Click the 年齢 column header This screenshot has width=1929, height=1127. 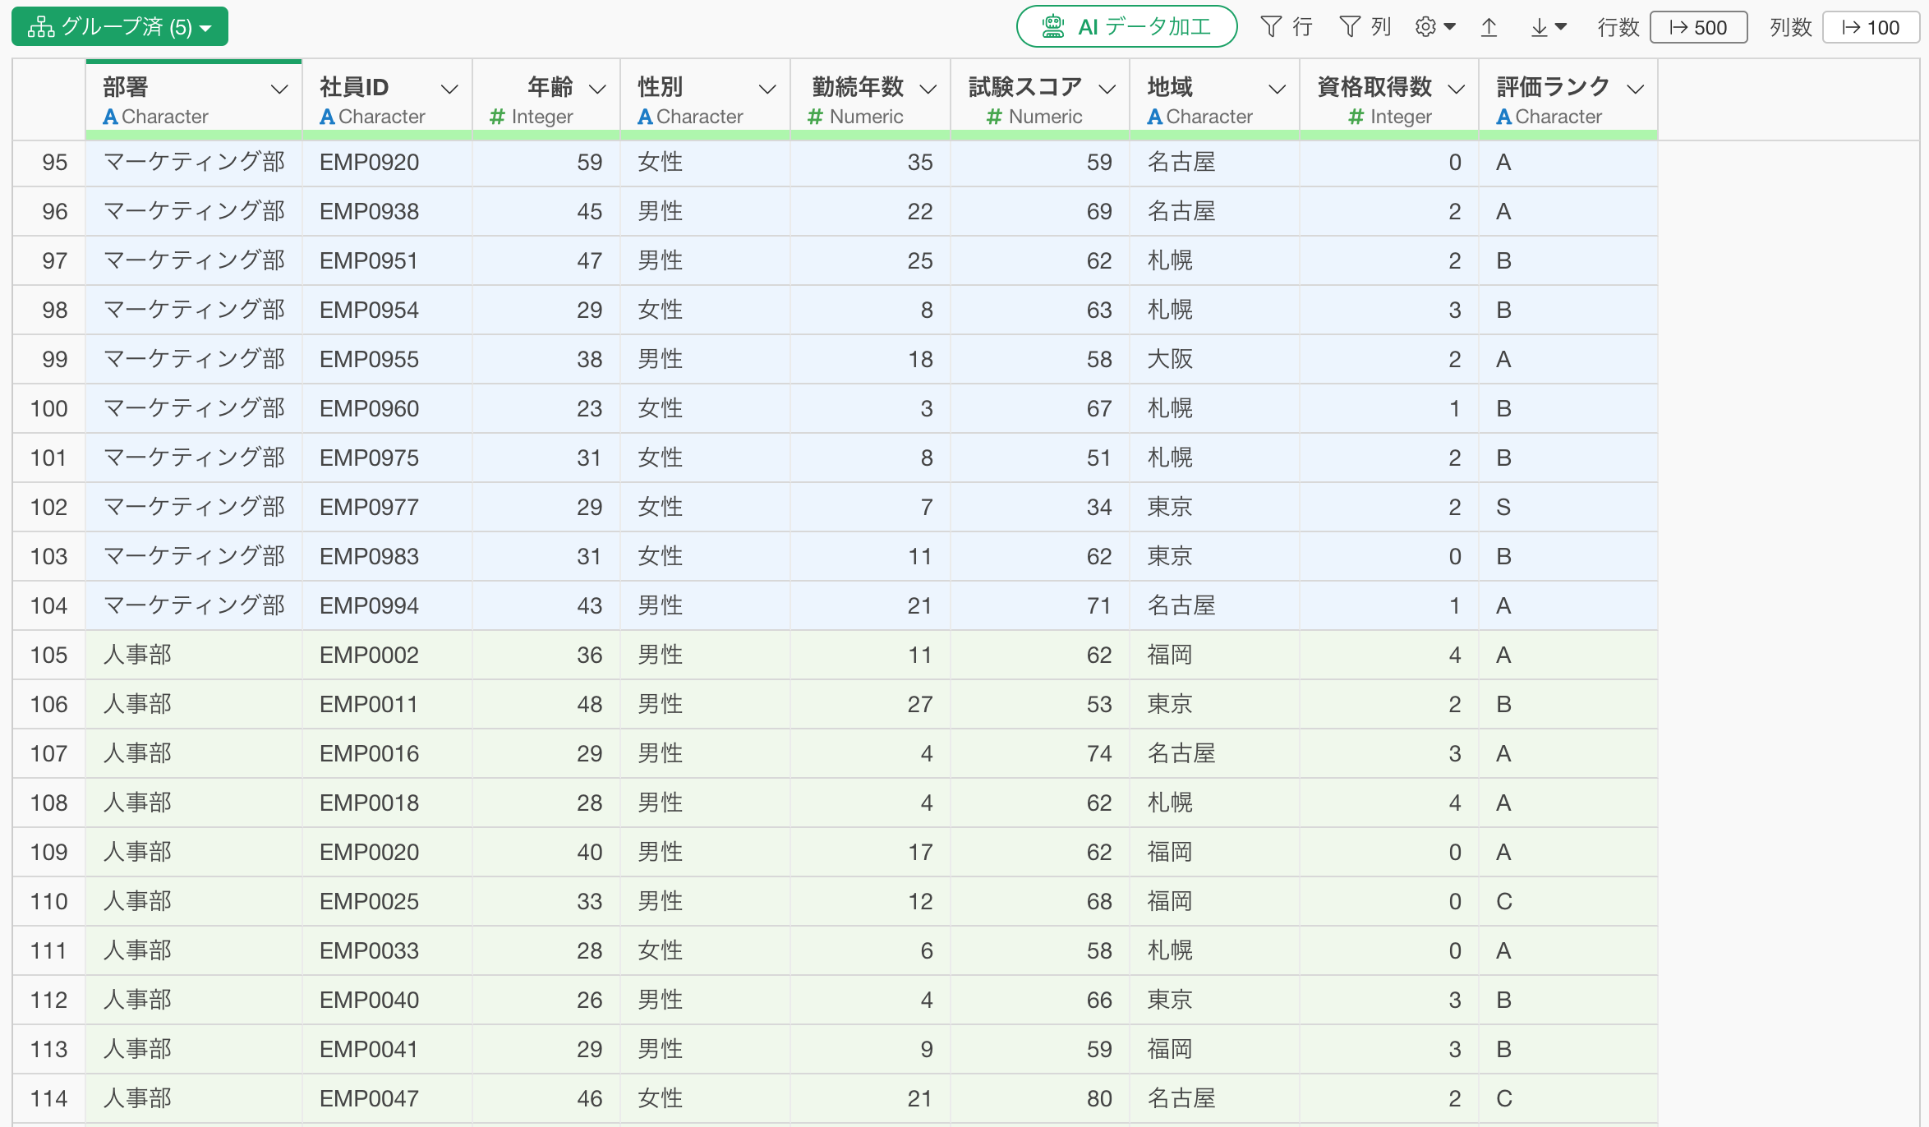(x=549, y=87)
